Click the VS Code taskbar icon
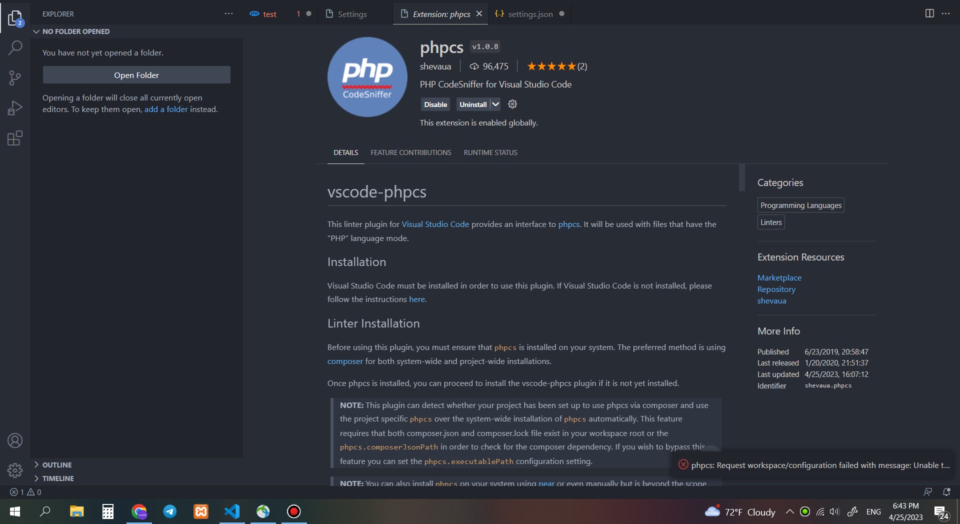960x524 pixels. pyautogui.click(x=232, y=511)
